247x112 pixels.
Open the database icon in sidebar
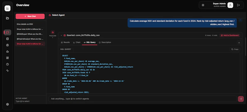(x=7, y=39)
